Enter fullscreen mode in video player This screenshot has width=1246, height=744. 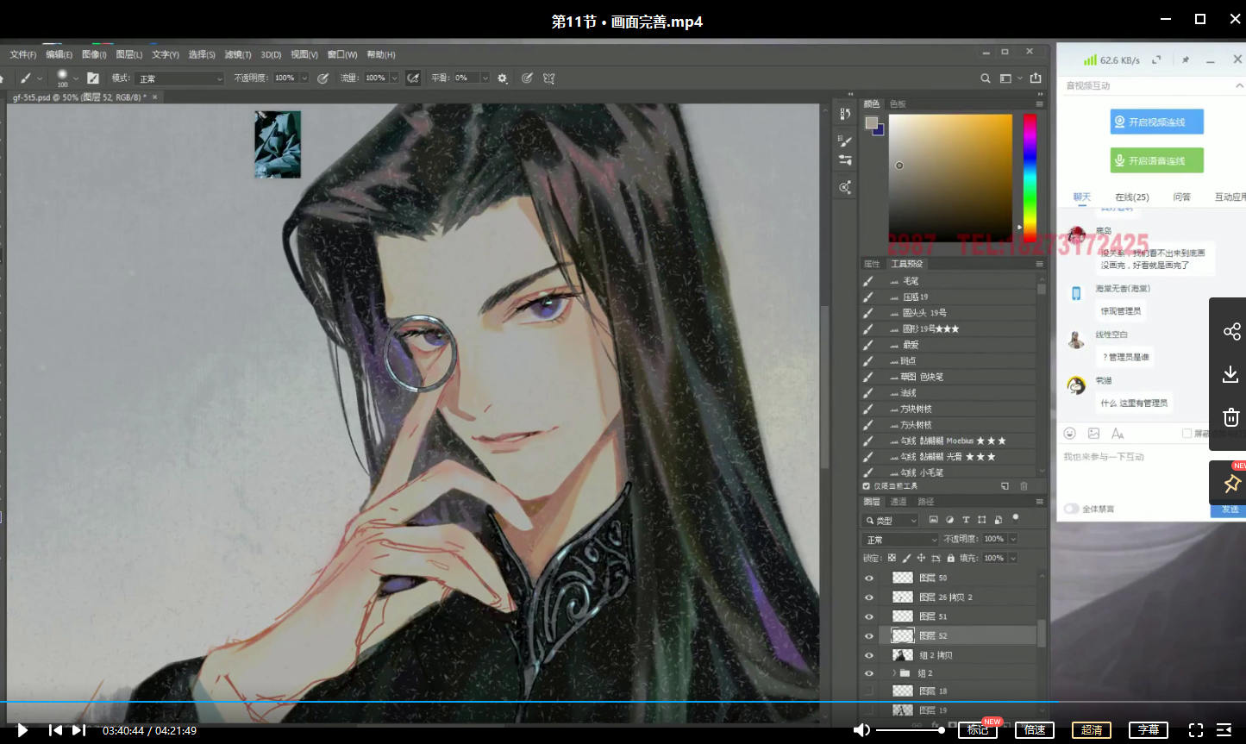point(1195,730)
